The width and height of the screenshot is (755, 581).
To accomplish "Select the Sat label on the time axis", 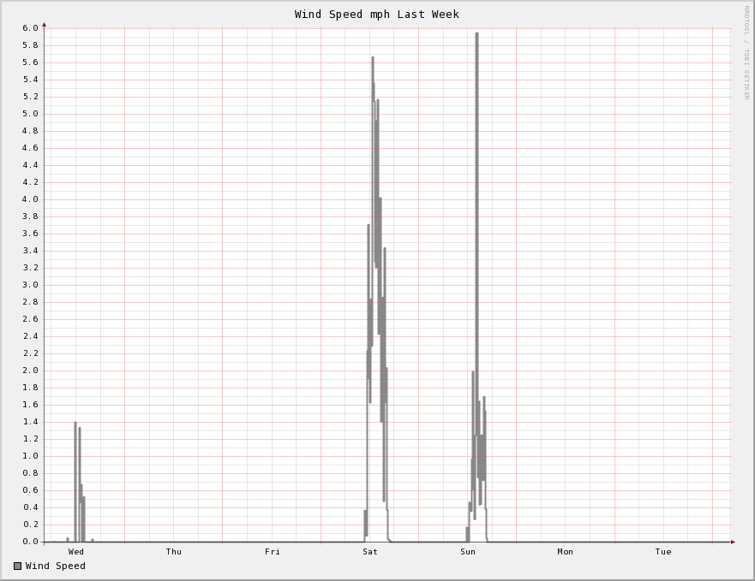I will (370, 552).
